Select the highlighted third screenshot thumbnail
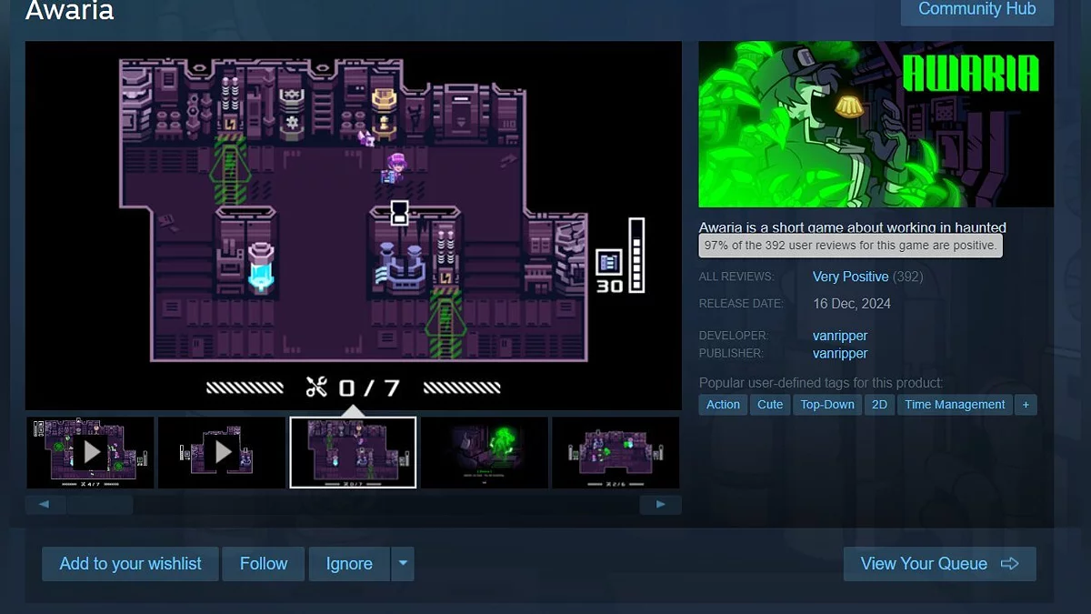 [x=353, y=452]
